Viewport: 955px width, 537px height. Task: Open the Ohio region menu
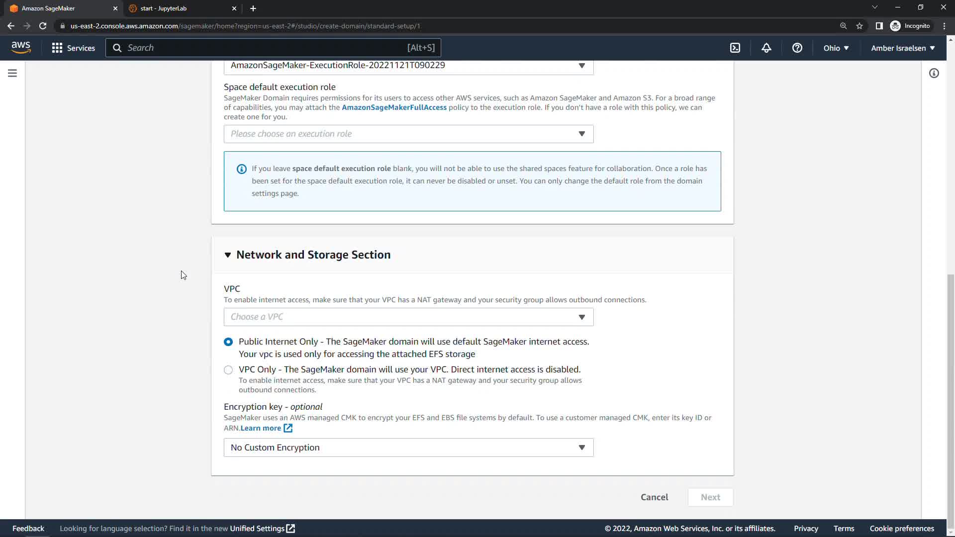(x=836, y=48)
